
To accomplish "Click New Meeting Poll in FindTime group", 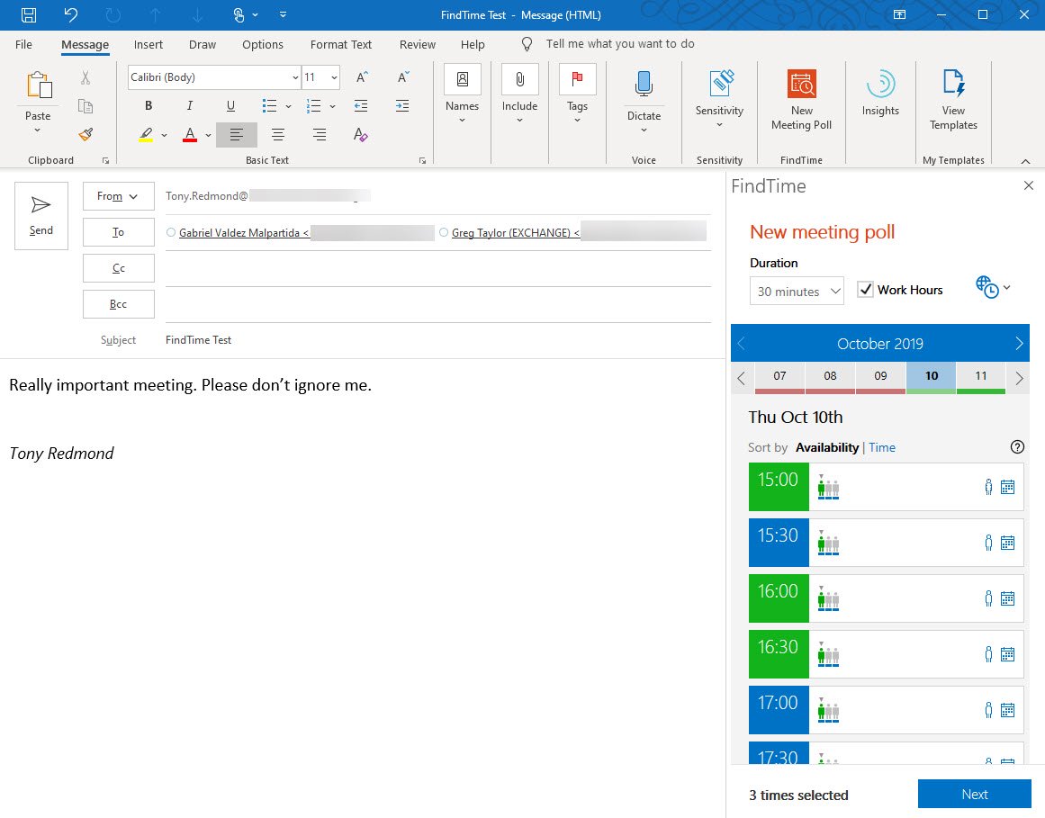I will tap(801, 99).
